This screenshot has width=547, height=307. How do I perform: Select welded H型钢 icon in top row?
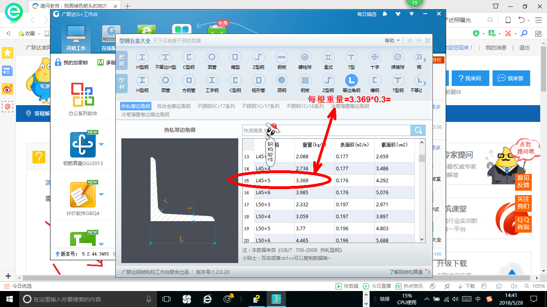pos(143,57)
